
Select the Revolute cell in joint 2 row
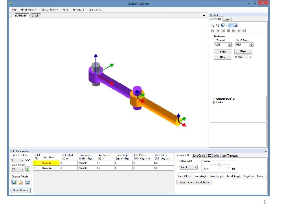[x=50, y=168]
